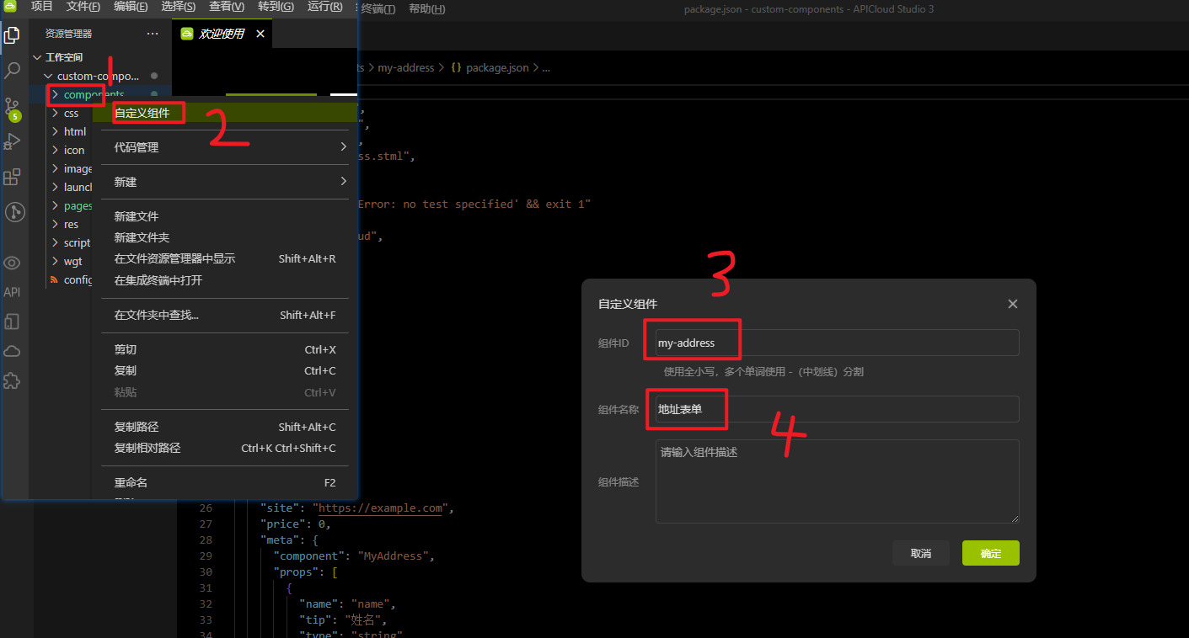Expand the icon folder
The image size is (1189, 638).
click(55, 150)
